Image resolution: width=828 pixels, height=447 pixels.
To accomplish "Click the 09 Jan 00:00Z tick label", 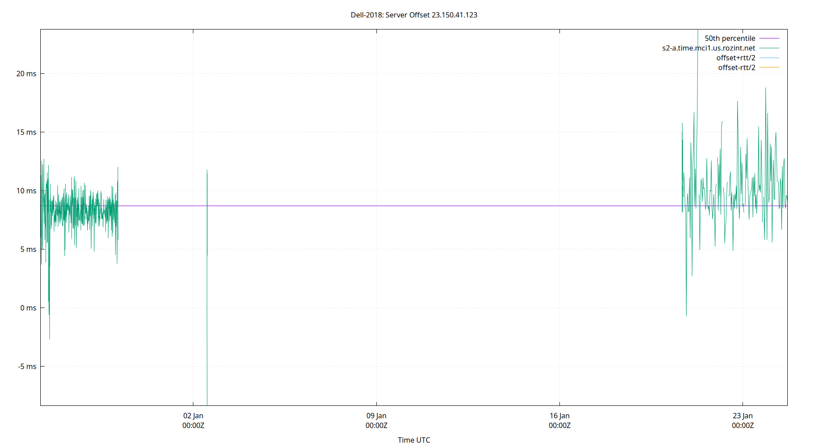I will pos(376,421).
